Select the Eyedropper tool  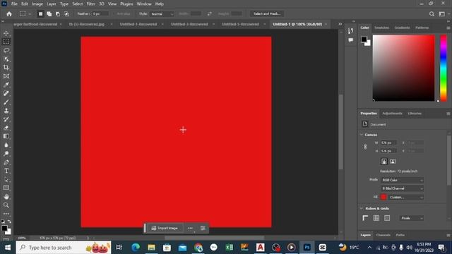click(x=6, y=85)
